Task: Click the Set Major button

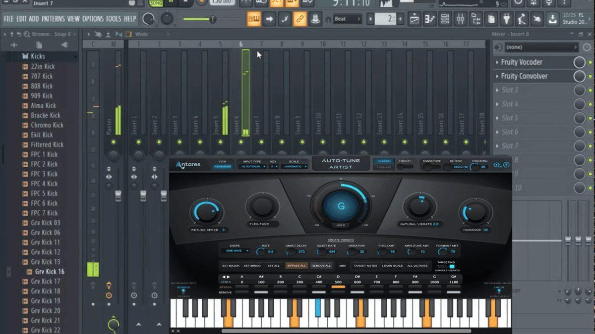Action: click(x=231, y=266)
